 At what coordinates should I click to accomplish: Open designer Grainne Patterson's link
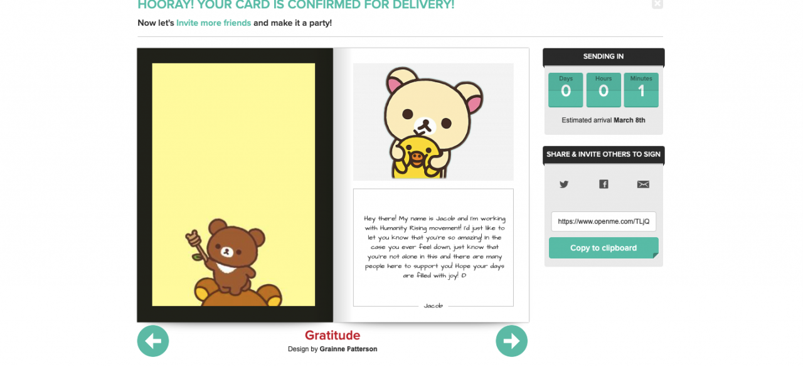pos(348,349)
